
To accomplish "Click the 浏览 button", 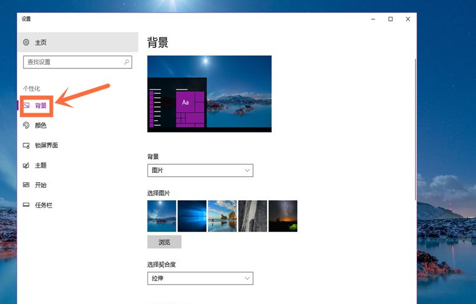I will (x=164, y=242).
